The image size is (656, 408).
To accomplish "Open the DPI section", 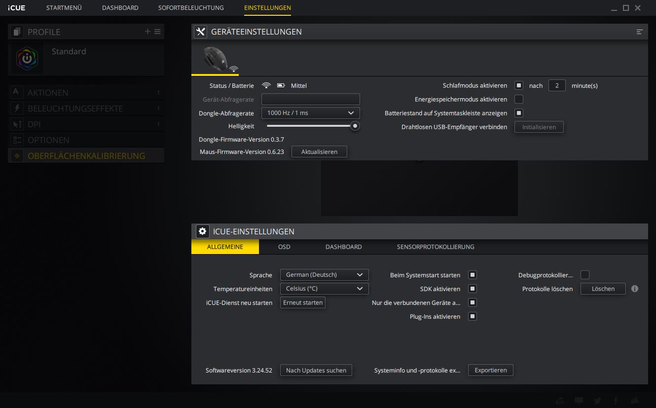I will point(86,124).
